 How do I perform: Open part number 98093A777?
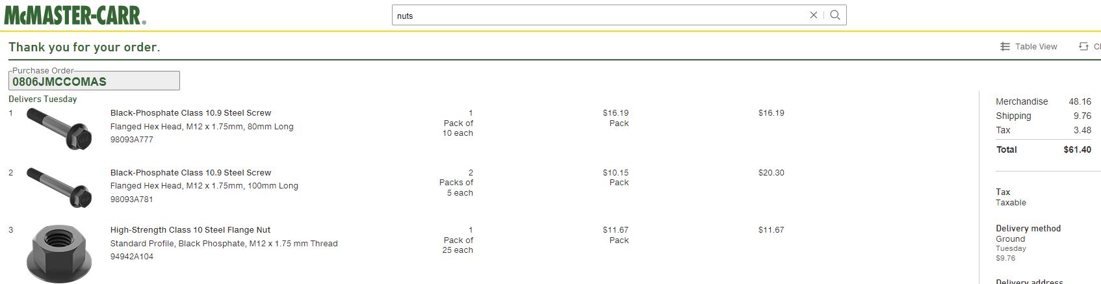pyautogui.click(x=132, y=140)
